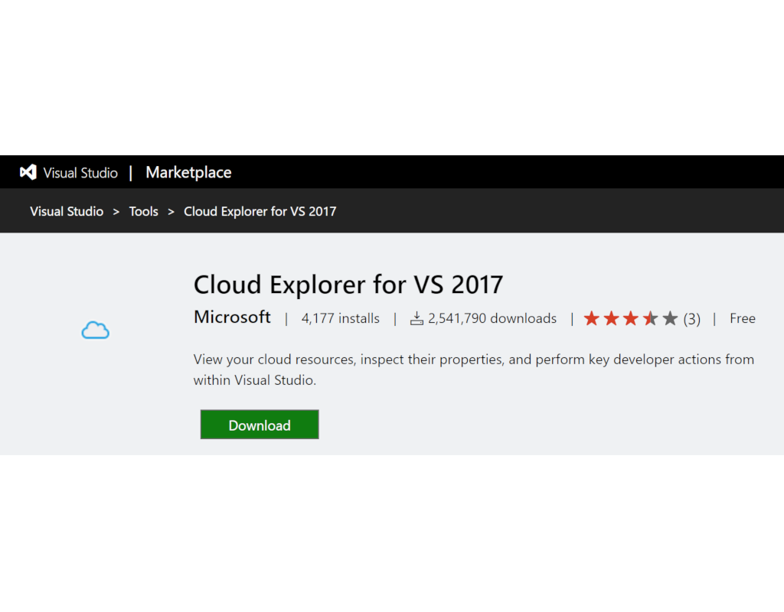Click the Free price label
Image resolution: width=784 pixels, height=612 pixels.
[743, 318]
